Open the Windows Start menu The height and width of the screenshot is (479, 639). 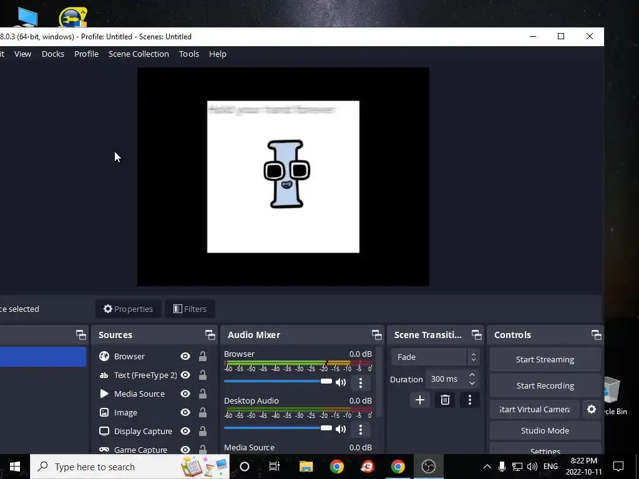[x=15, y=467]
